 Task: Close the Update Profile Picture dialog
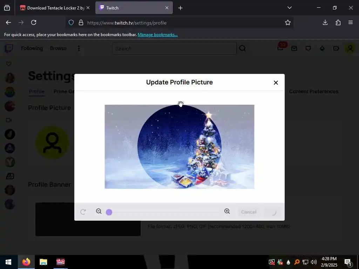(276, 83)
